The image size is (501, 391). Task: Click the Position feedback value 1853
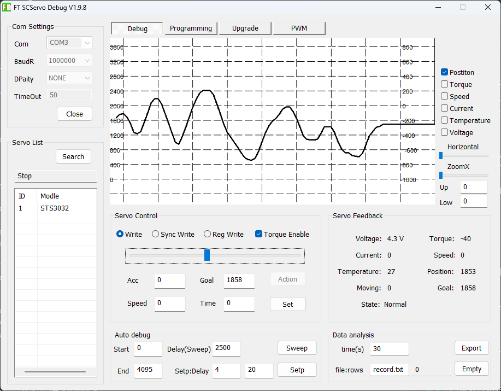(468, 271)
